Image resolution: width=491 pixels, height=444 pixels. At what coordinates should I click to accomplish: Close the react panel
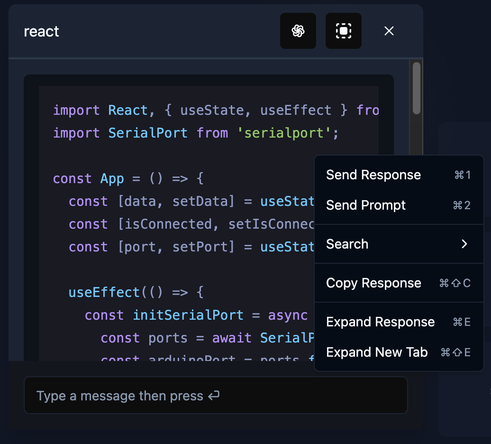pyautogui.click(x=389, y=31)
